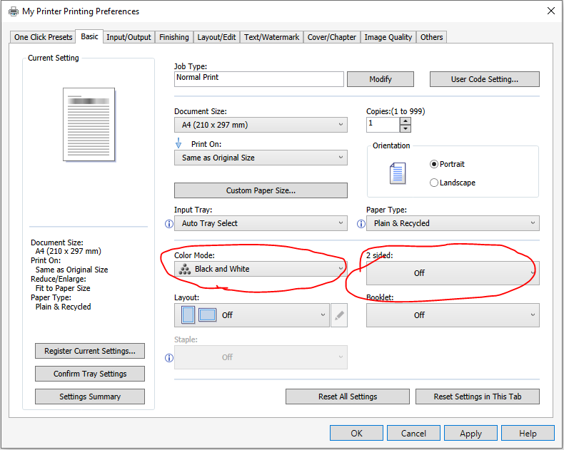Select Landscape orientation
The height and width of the screenshot is (450, 564).
pos(434,183)
